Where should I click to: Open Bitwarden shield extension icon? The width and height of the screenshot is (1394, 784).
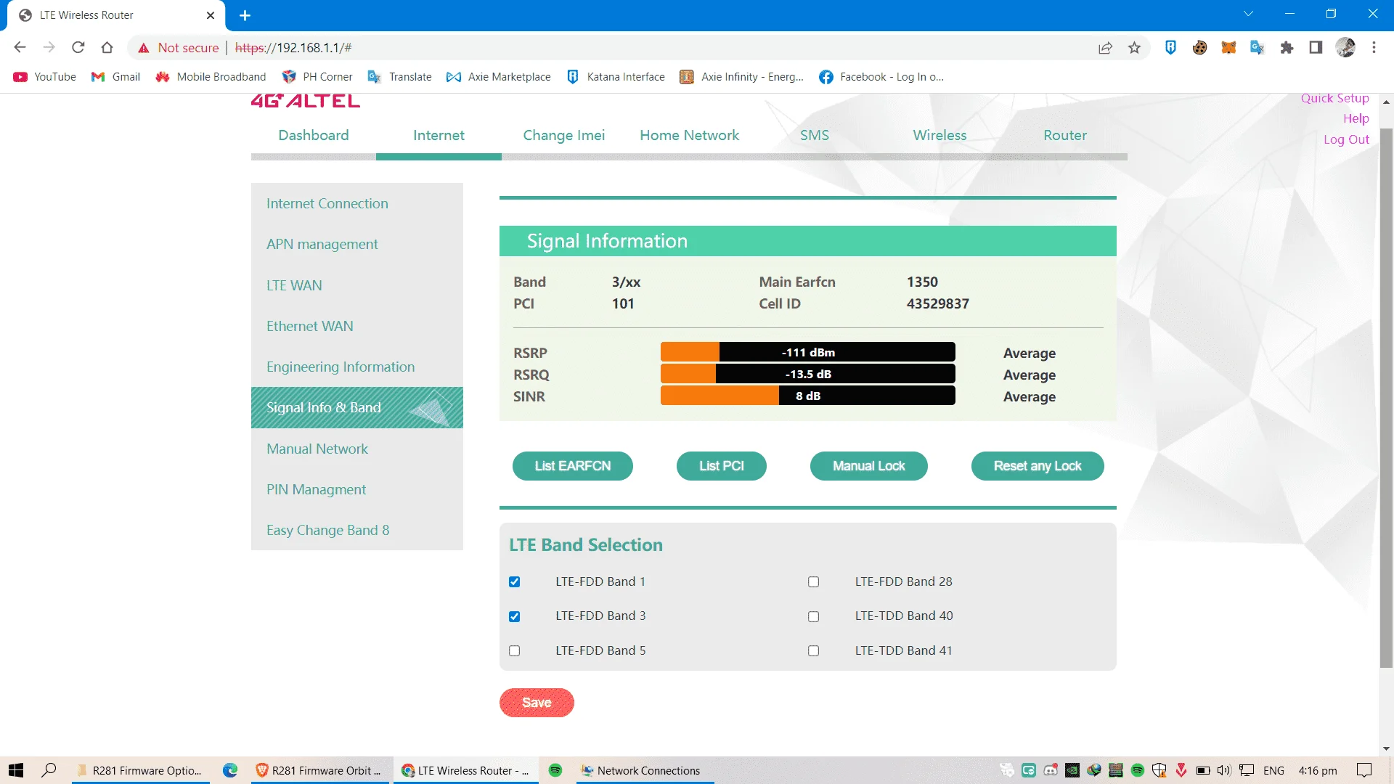coord(1170,47)
